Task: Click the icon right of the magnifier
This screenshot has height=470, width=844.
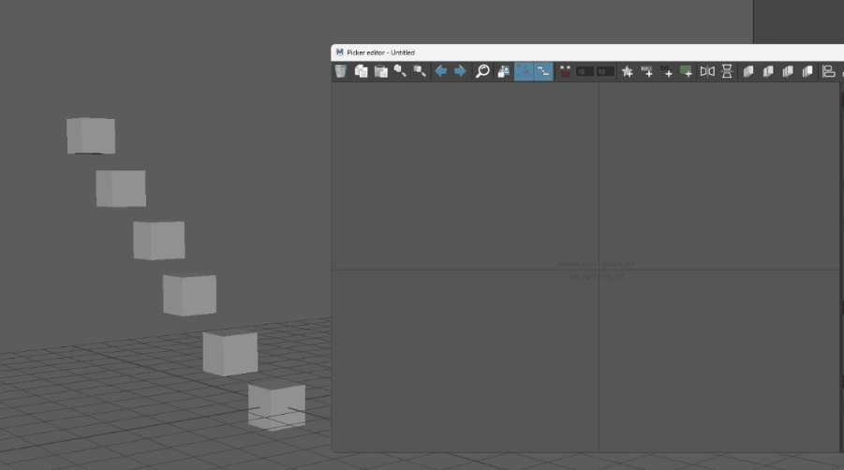Action: coord(504,71)
